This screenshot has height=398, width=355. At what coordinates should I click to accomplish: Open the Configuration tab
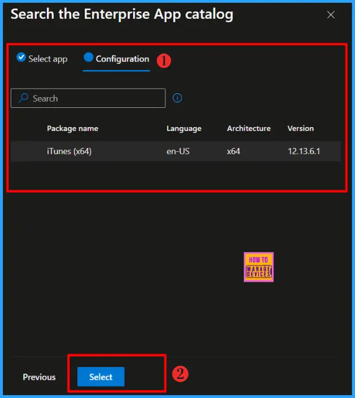click(116, 59)
